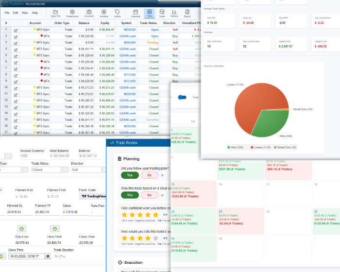Image resolution: width=340 pixels, height=272 pixels.
Task: Sort by the Trade Status column header
Action: (x=148, y=23)
